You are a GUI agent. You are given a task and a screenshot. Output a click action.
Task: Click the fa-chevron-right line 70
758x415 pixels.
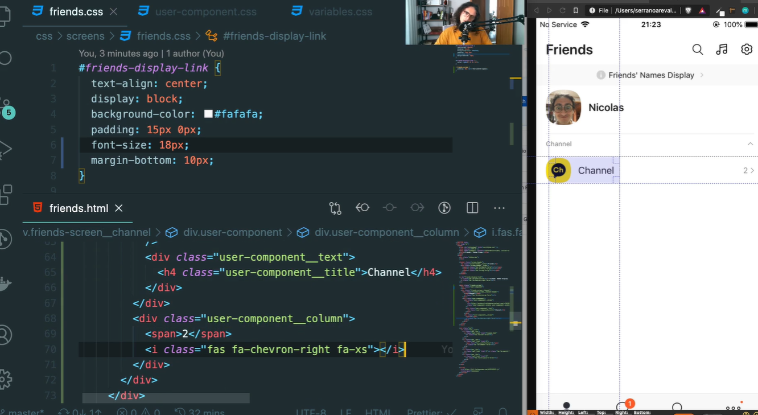pyautogui.click(x=275, y=349)
